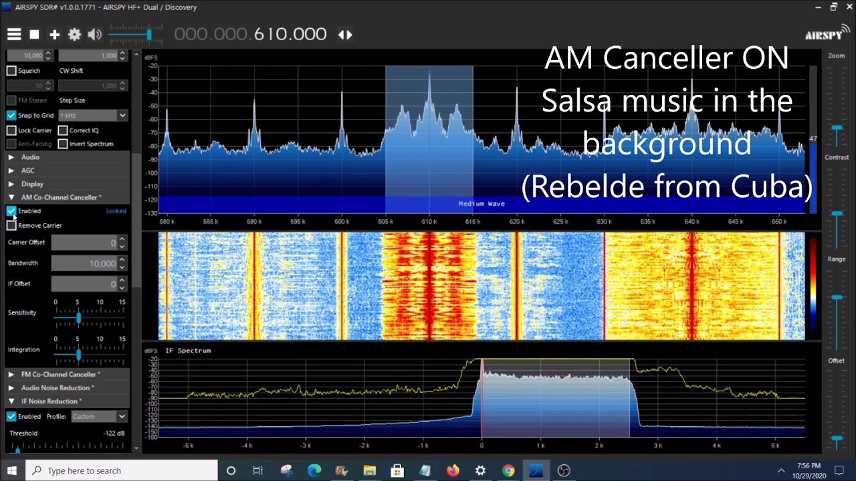Click the Carrier Offset value field
Screen dimensions: 856x481
(x=84, y=243)
